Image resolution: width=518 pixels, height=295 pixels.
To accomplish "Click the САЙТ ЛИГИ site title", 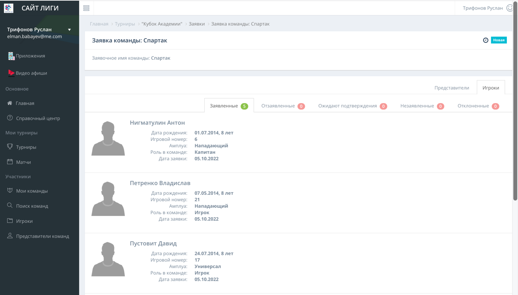I will pos(40,8).
